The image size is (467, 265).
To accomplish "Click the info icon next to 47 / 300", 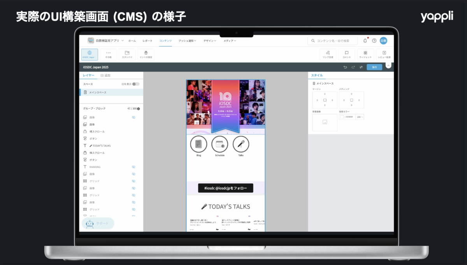I will pos(139,109).
